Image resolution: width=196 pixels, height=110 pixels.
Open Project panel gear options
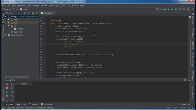[x=33, y=13]
